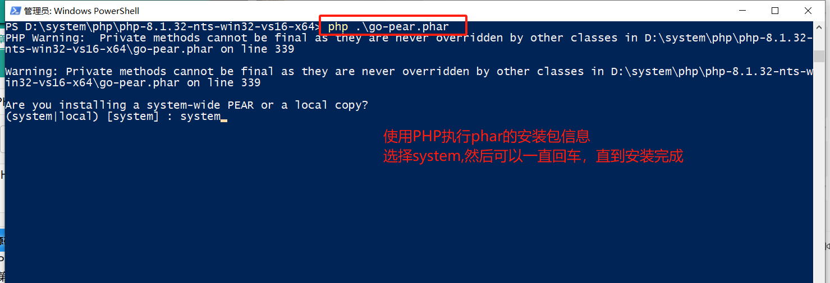Click the second Warning message line
Viewport: 830px width, 283px height.
[x=409, y=72]
